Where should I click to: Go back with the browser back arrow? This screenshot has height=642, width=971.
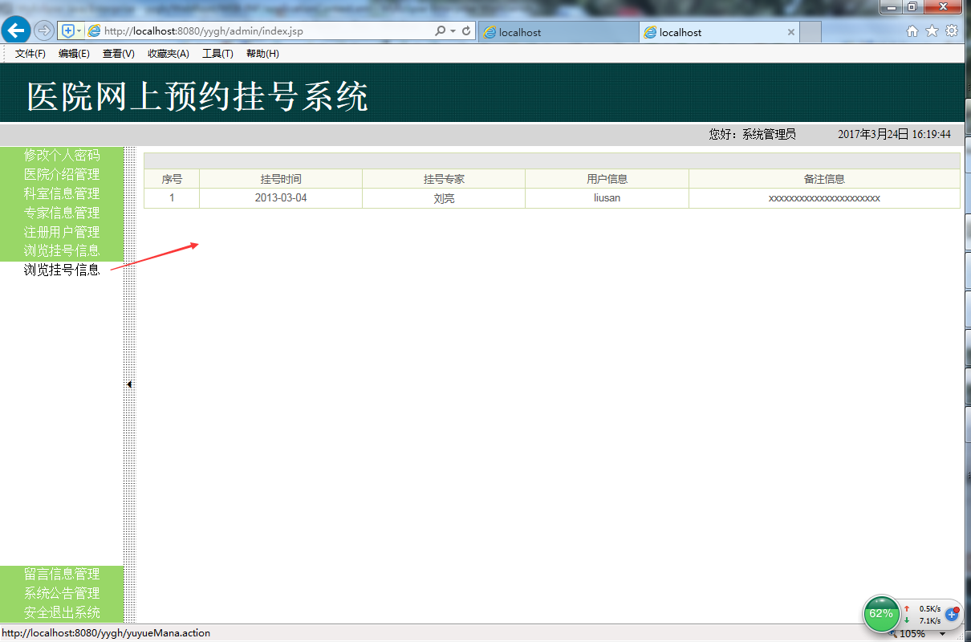16,30
